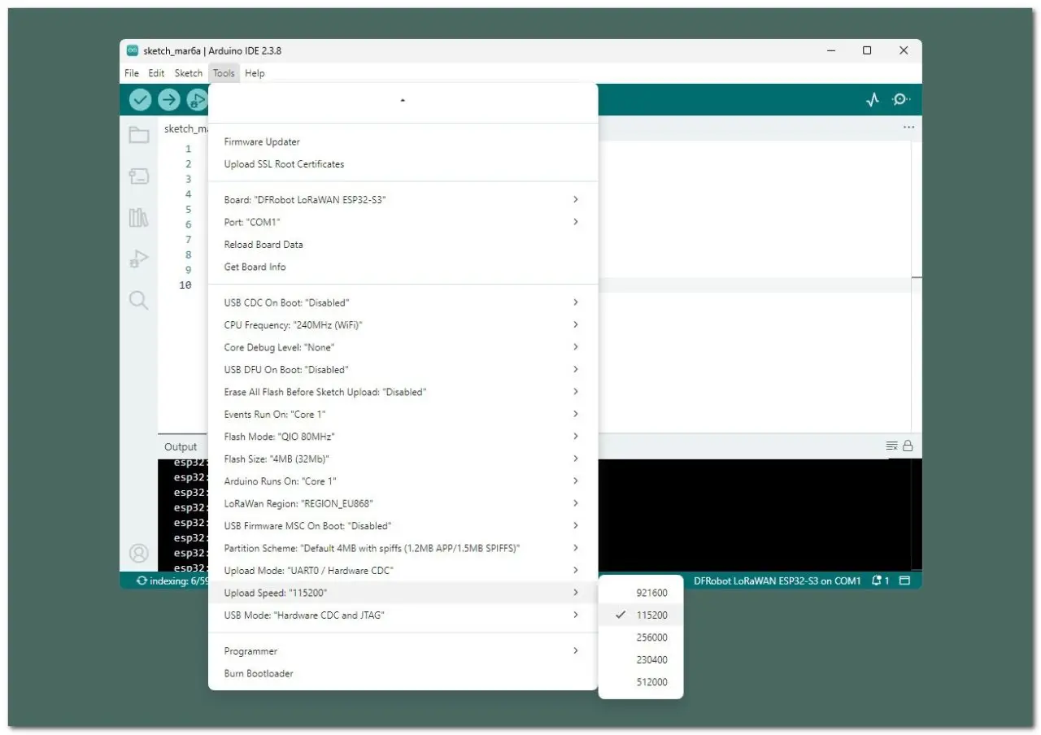The height and width of the screenshot is (735, 1041).
Task: Open the Serial Plotter icon
Action: 873,100
